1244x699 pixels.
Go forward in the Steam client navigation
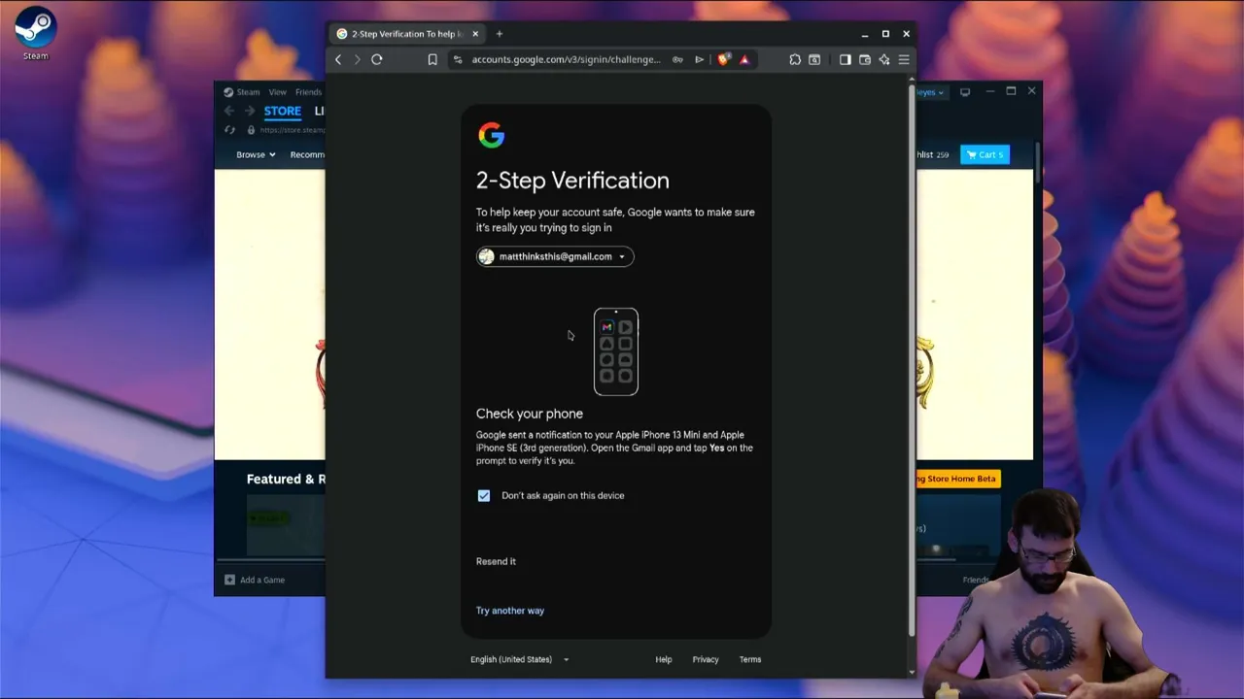pos(249,111)
